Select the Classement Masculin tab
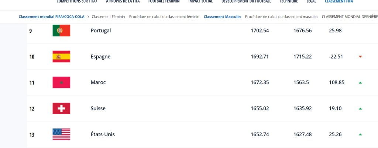 222,17
